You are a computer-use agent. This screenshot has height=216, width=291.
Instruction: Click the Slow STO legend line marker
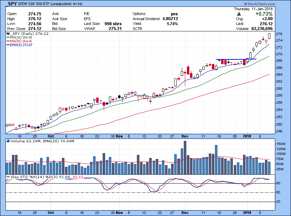pos(8,177)
